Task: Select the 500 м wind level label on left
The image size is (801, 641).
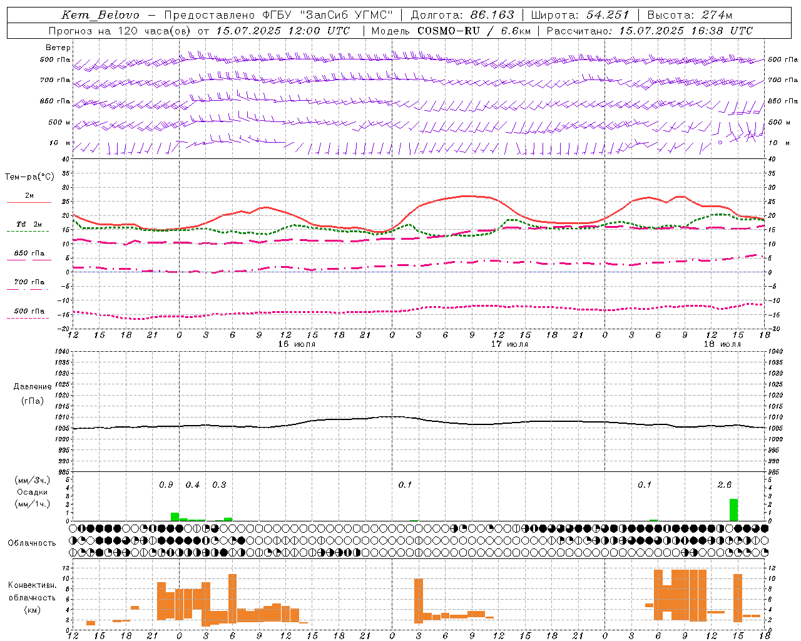Action: click(x=59, y=122)
